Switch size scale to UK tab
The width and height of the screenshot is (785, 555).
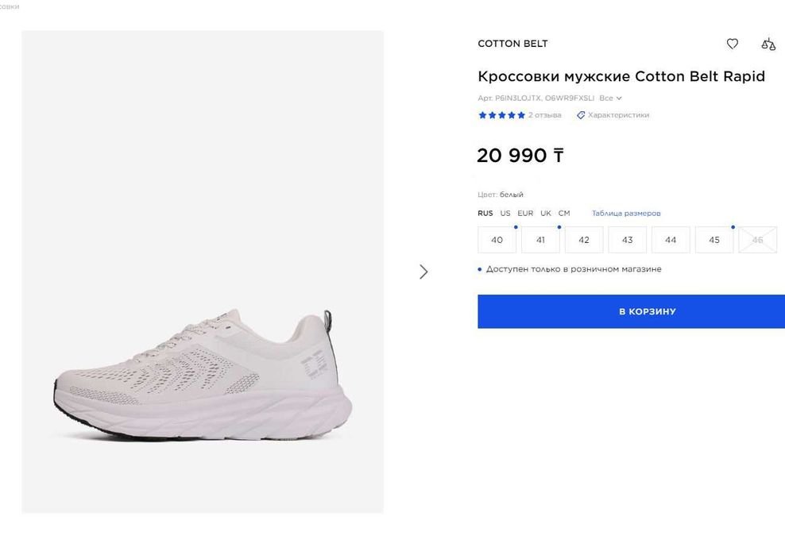[x=546, y=214]
